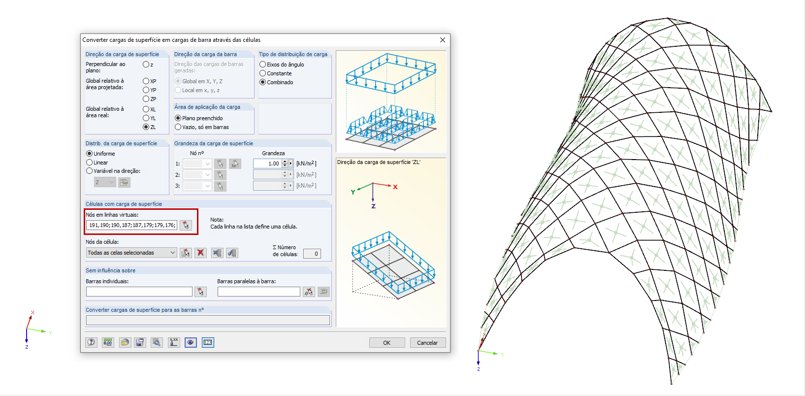Image resolution: width=805 pixels, height=396 pixels.
Task: Select the XL real area radio
Action: pos(146,109)
